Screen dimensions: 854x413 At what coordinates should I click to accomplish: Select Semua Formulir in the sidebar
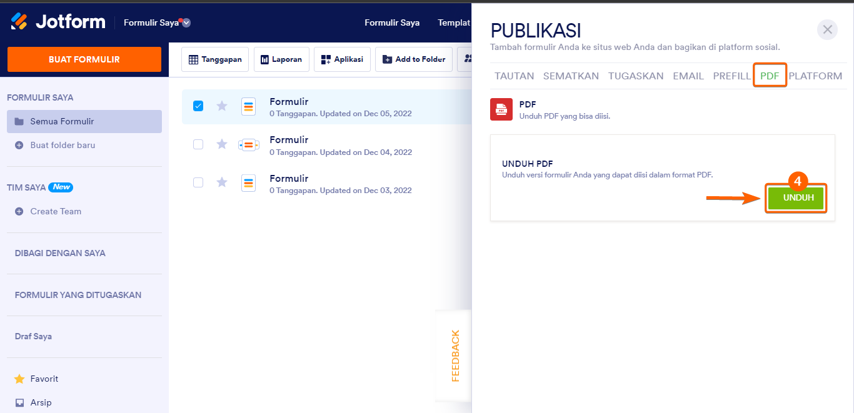(84, 121)
